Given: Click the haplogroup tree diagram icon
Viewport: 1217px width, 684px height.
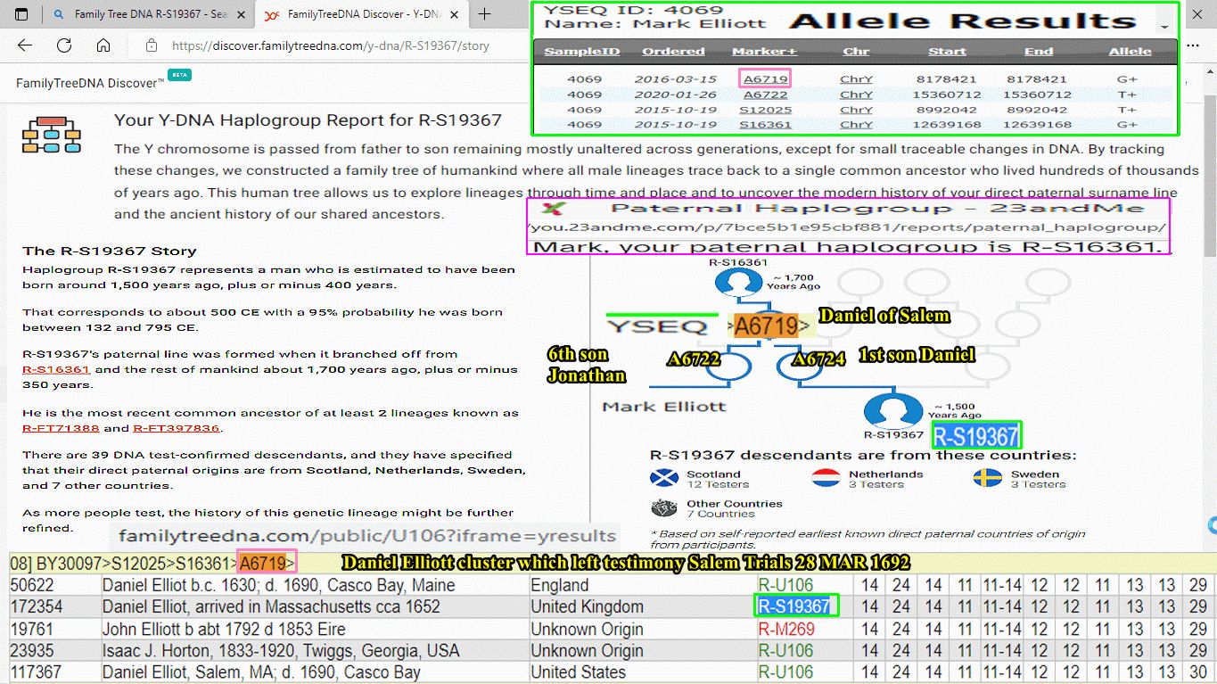Looking at the screenshot, I should (x=52, y=135).
